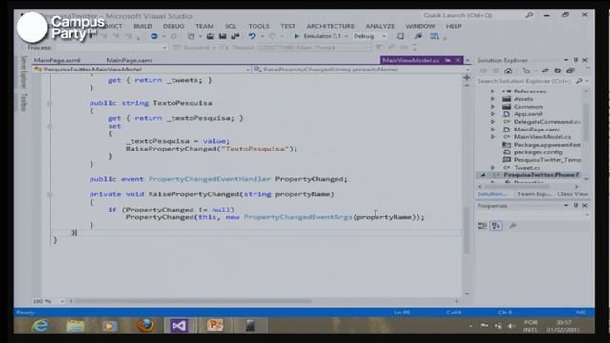Screen dimensions: 610x343
Task: Switch Properties to Categorized view
Action: pos(482,226)
